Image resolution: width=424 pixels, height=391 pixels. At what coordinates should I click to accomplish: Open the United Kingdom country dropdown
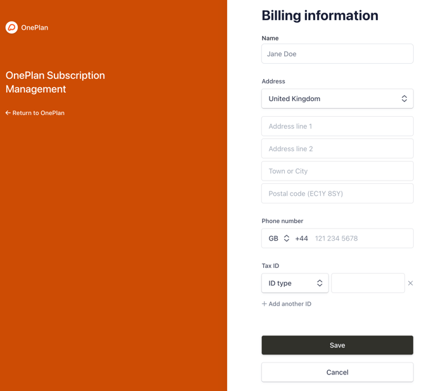[337, 99]
